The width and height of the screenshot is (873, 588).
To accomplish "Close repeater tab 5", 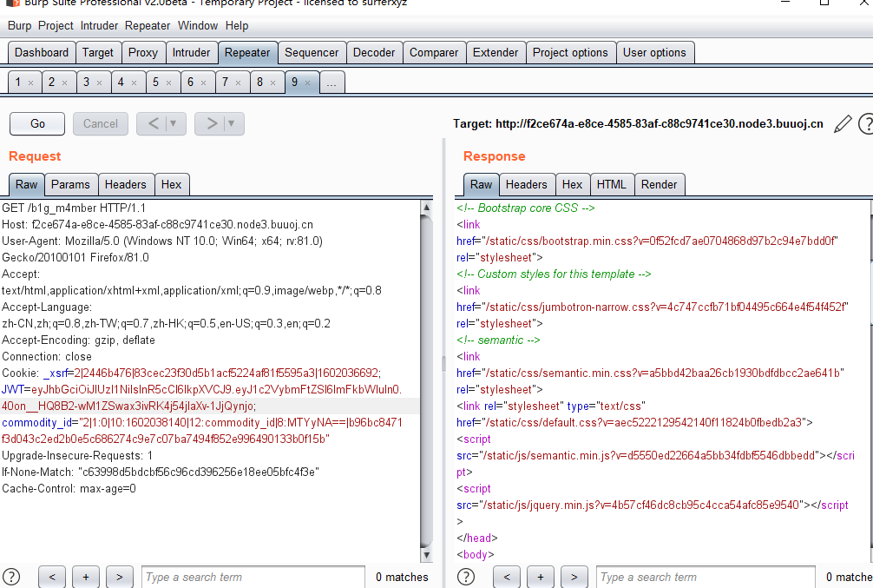I will tap(168, 83).
